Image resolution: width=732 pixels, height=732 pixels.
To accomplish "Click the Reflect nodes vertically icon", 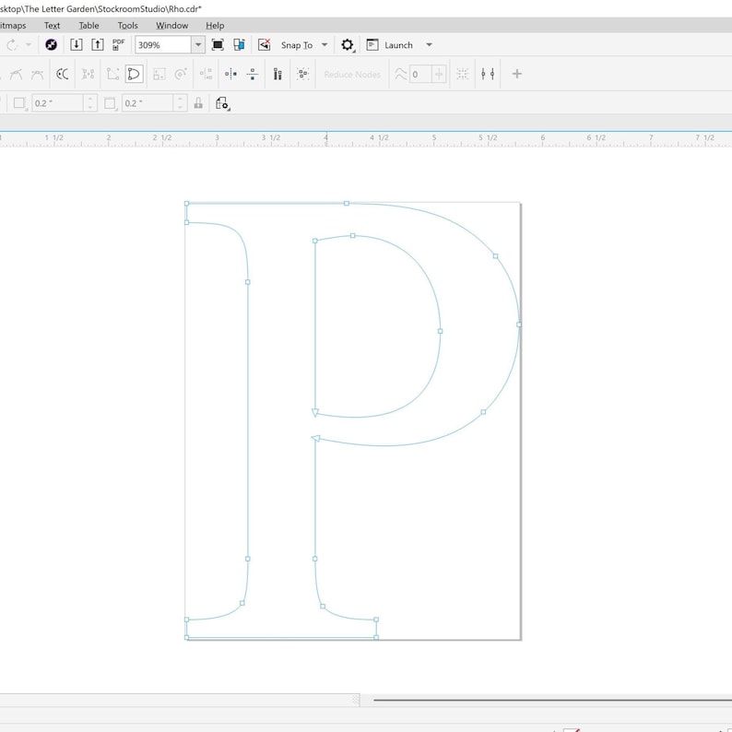I will [x=252, y=74].
